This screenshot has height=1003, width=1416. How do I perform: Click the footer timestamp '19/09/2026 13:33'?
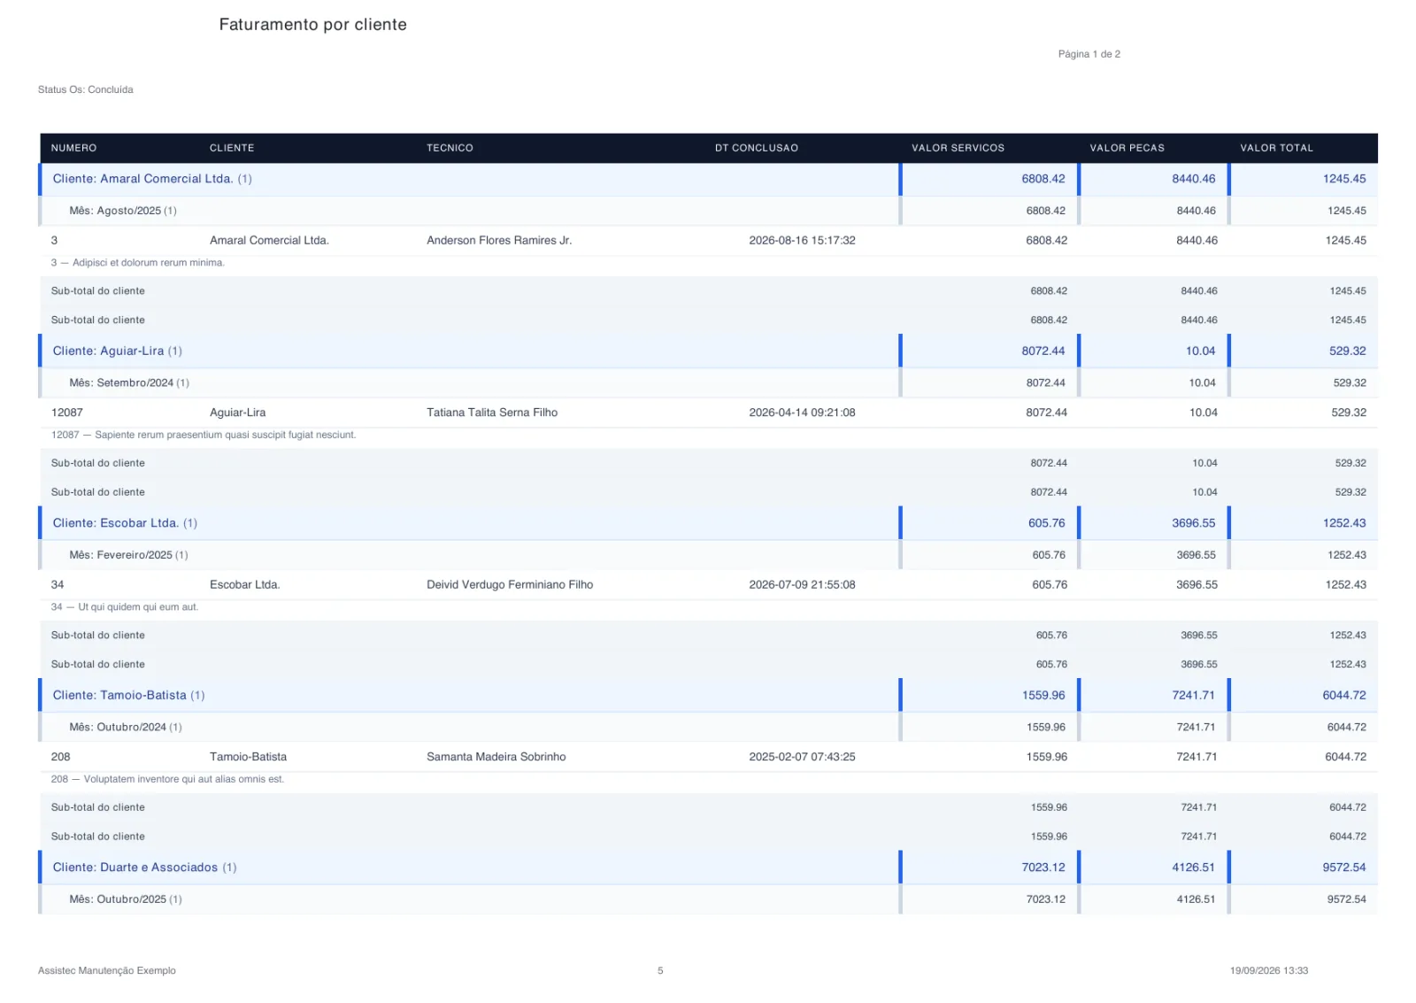1269,971
